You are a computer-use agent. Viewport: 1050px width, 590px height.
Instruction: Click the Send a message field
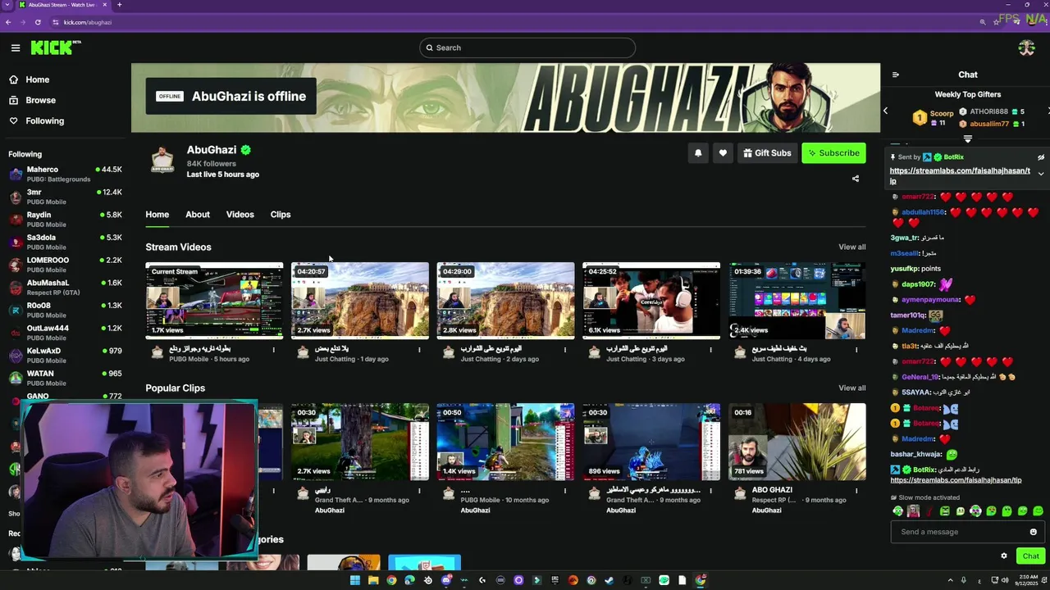967,532
